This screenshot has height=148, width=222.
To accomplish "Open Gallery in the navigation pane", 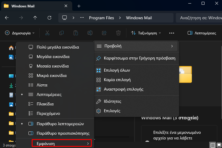I will [x=11, y=57].
